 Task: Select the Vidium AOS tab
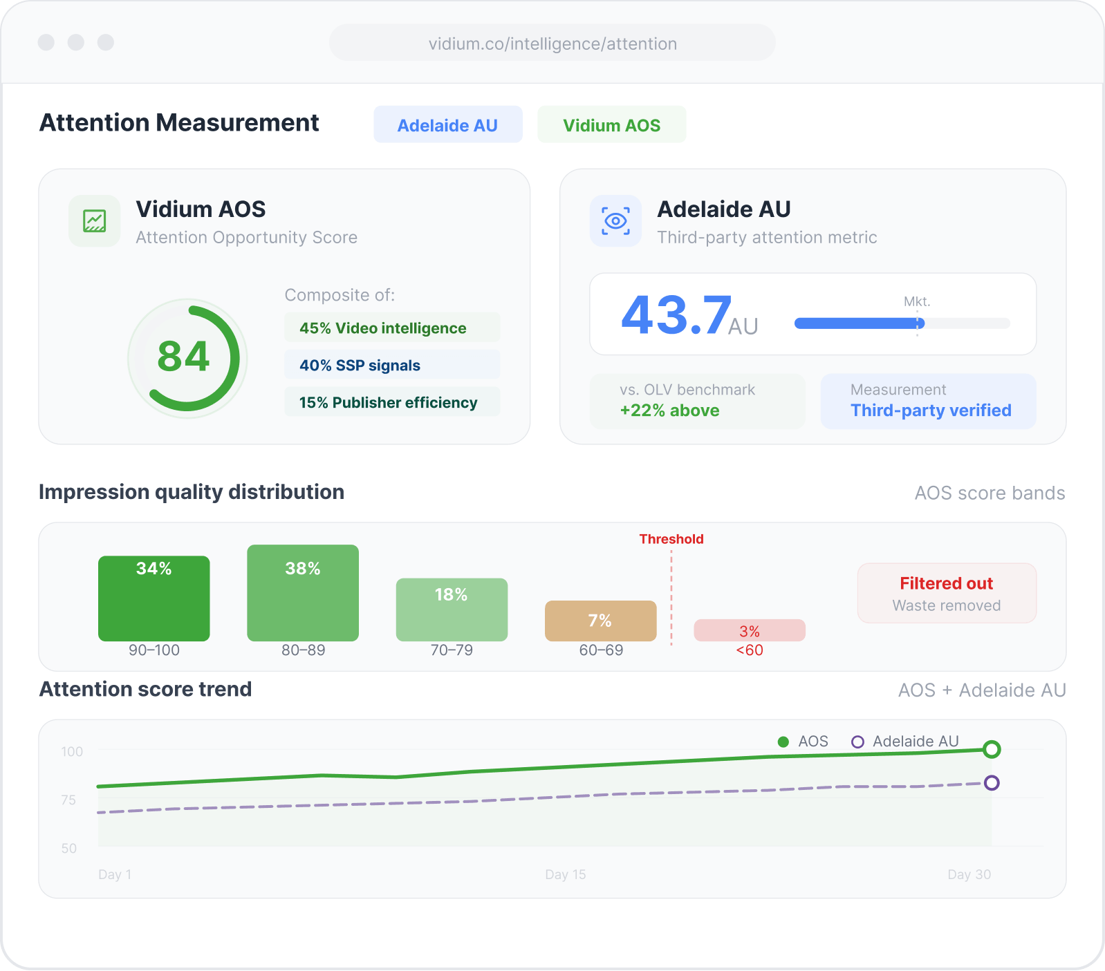coord(612,125)
